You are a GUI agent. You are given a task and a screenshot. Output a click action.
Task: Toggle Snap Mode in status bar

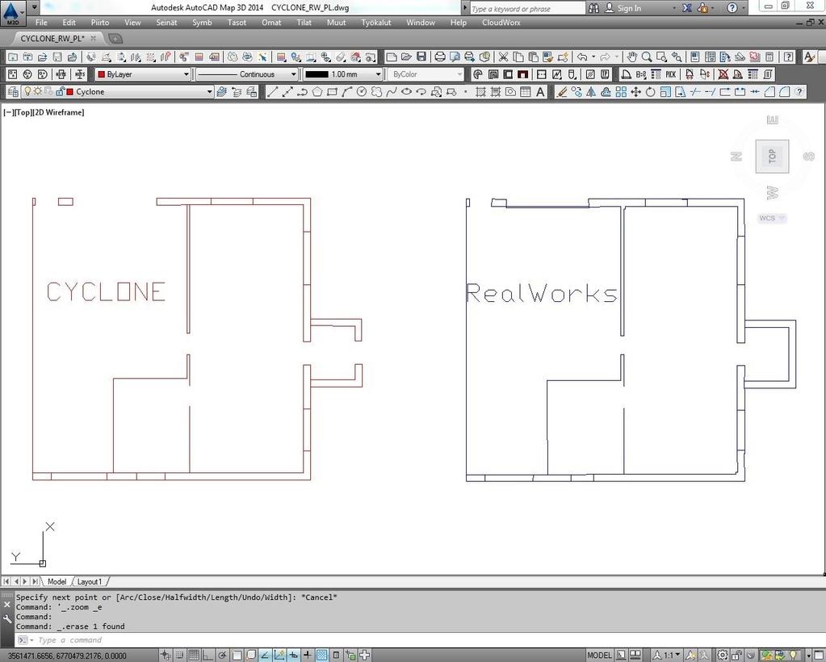point(179,656)
